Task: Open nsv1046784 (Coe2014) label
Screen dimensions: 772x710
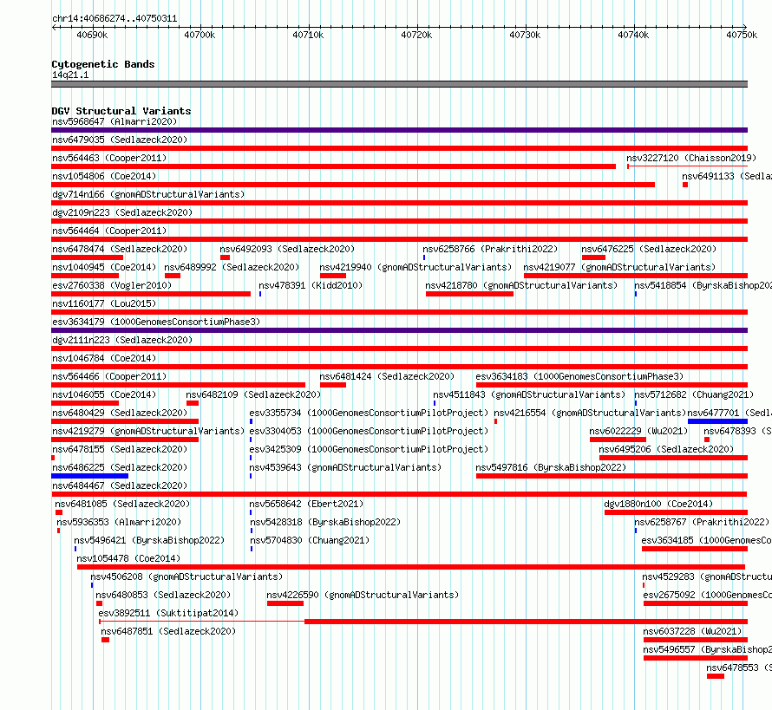Action: click(x=104, y=358)
